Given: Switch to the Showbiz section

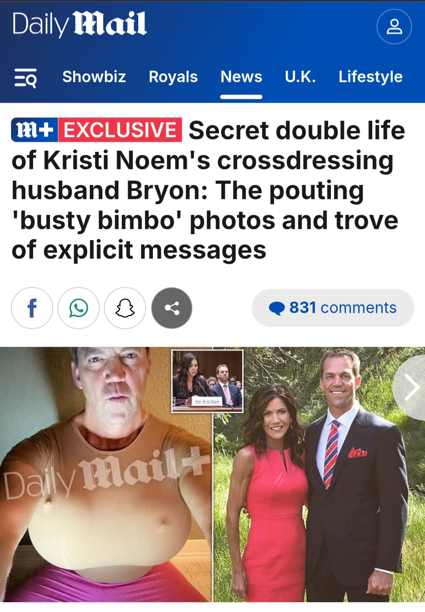Looking at the screenshot, I should pyautogui.click(x=94, y=76).
